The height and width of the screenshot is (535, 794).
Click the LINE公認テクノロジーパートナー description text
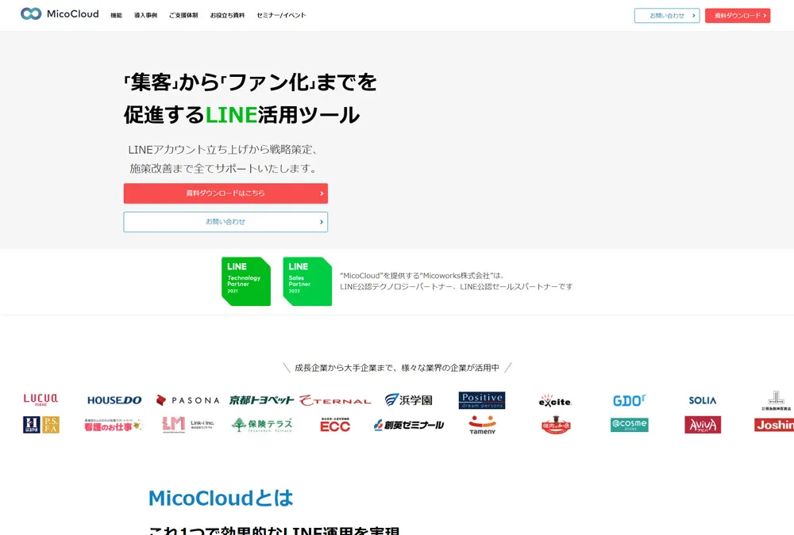pos(457,287)
